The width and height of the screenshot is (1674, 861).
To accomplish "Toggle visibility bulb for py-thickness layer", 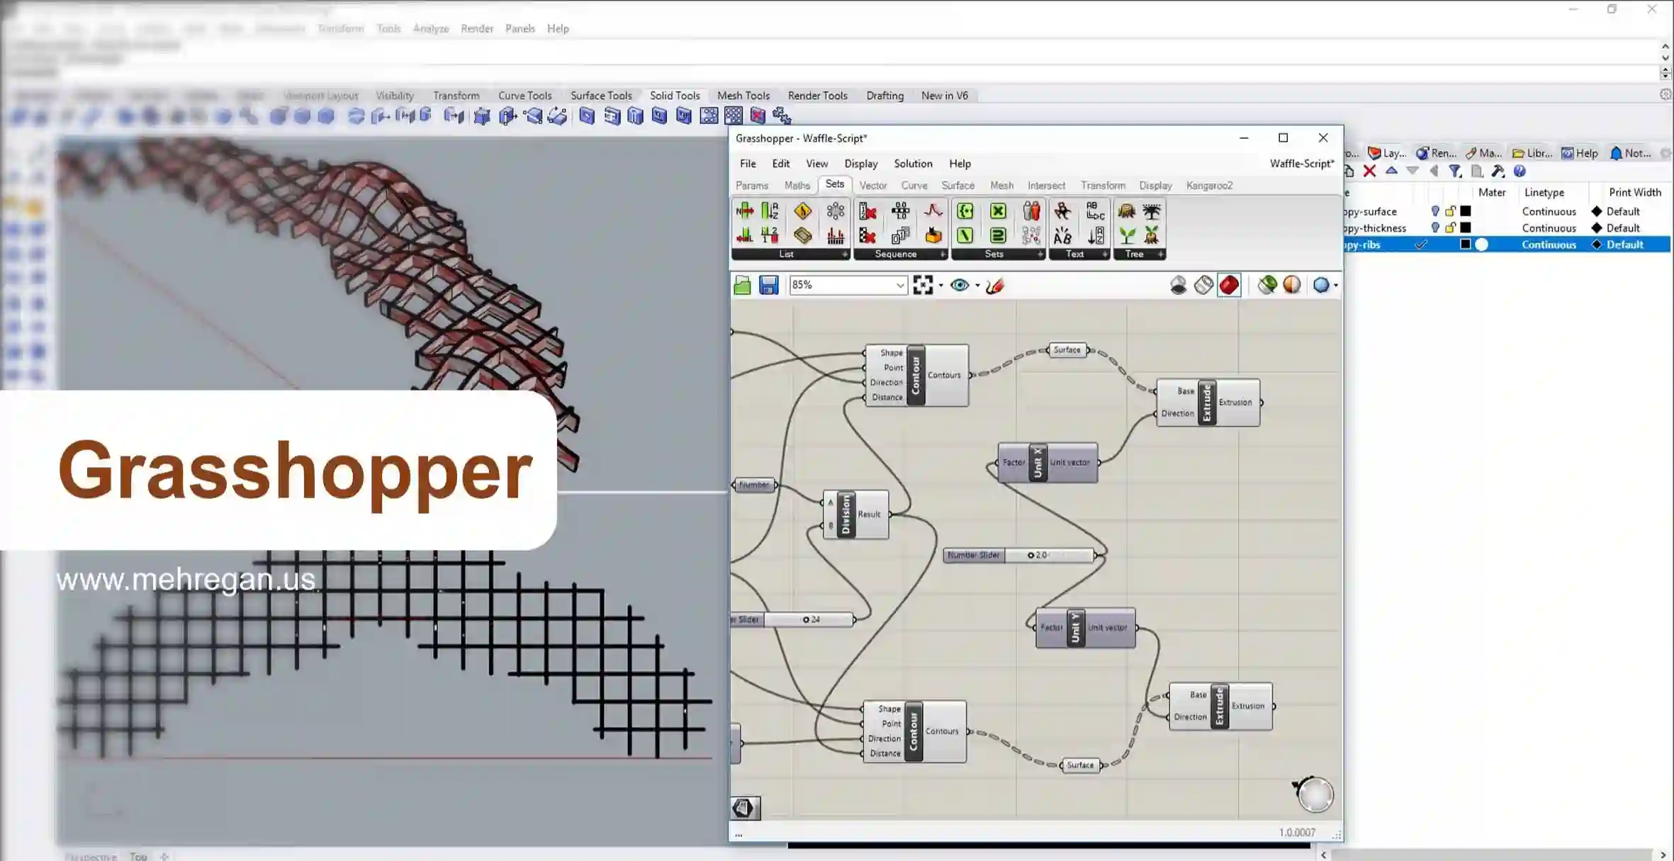I will click(1435, 227).
